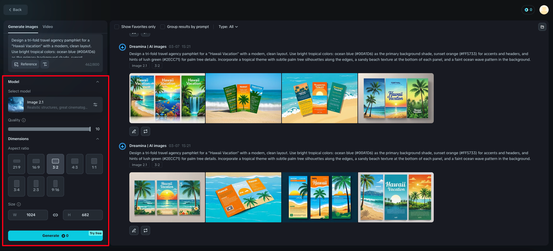Select the 4:3 aspect ratio
Screen dimensions: 553x251
pos(75,164)
